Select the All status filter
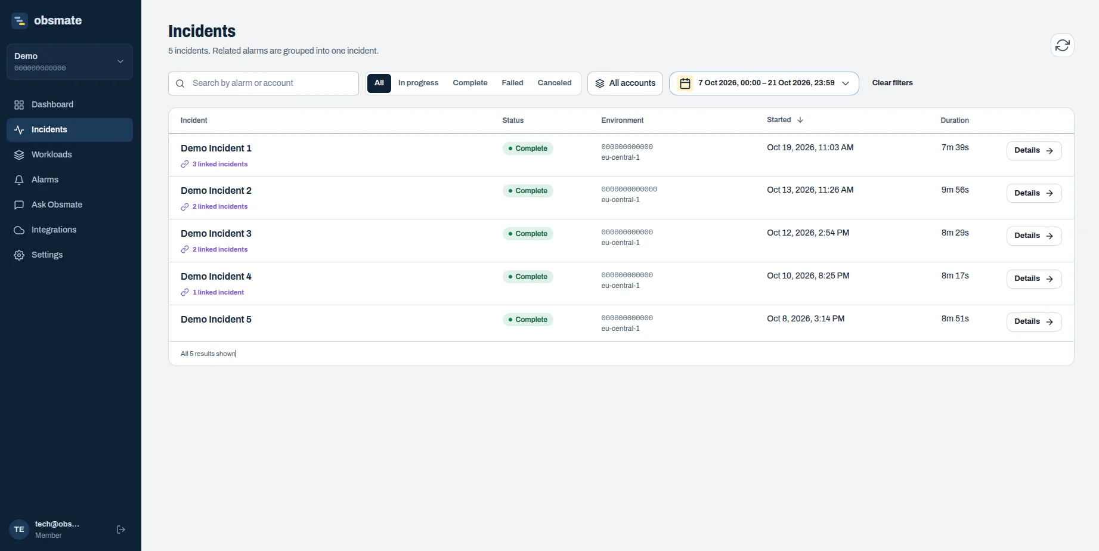 click(x=379, y=83)
